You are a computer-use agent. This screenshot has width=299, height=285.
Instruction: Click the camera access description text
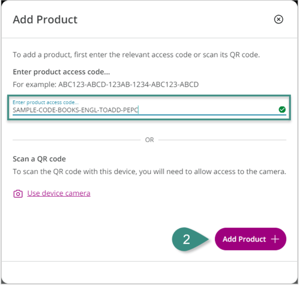click(x=149, y=172)
